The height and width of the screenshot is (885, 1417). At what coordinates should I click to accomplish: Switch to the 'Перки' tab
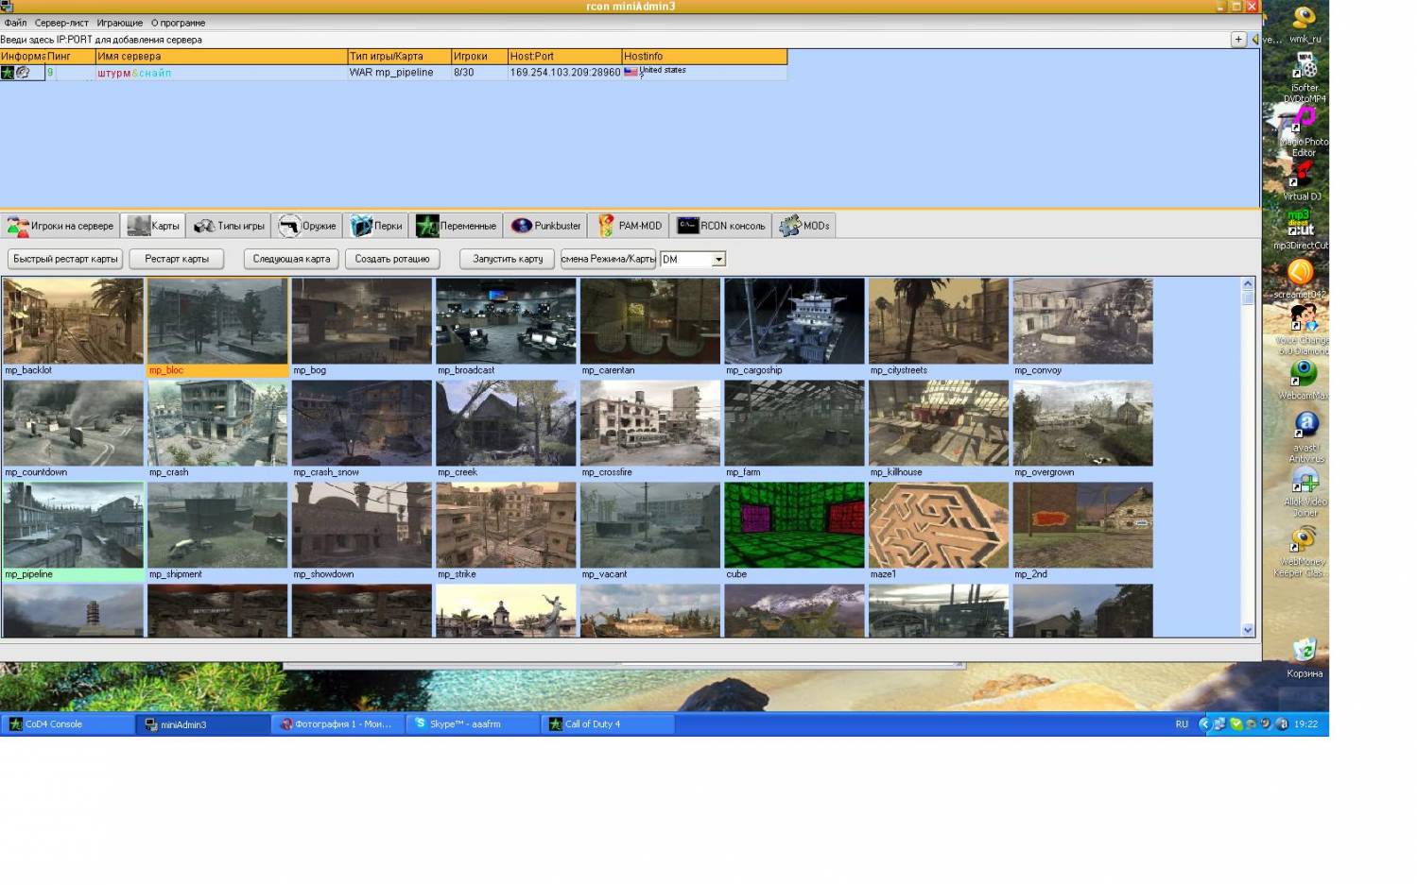[x=376, y=226]
